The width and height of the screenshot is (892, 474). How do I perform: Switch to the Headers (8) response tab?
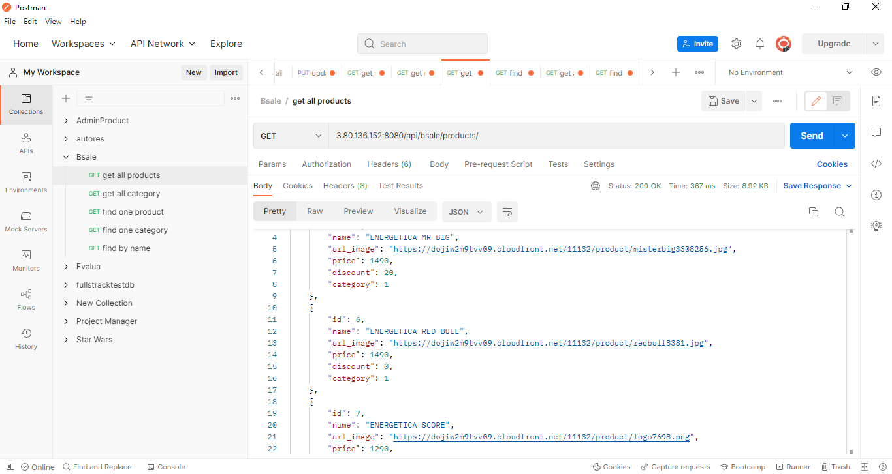tap(345, 185)
